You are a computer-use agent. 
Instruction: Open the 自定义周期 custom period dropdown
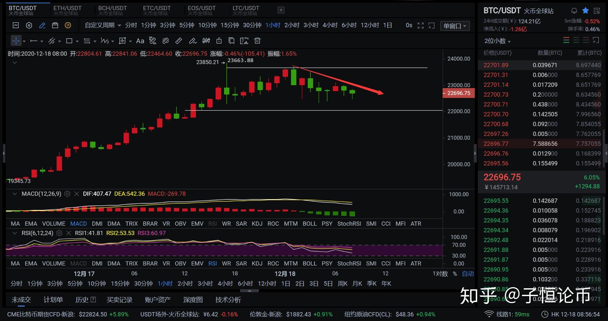103,25
